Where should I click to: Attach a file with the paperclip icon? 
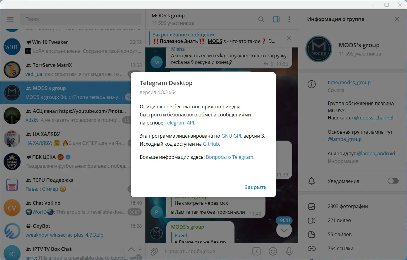click(x=154, y=252)
